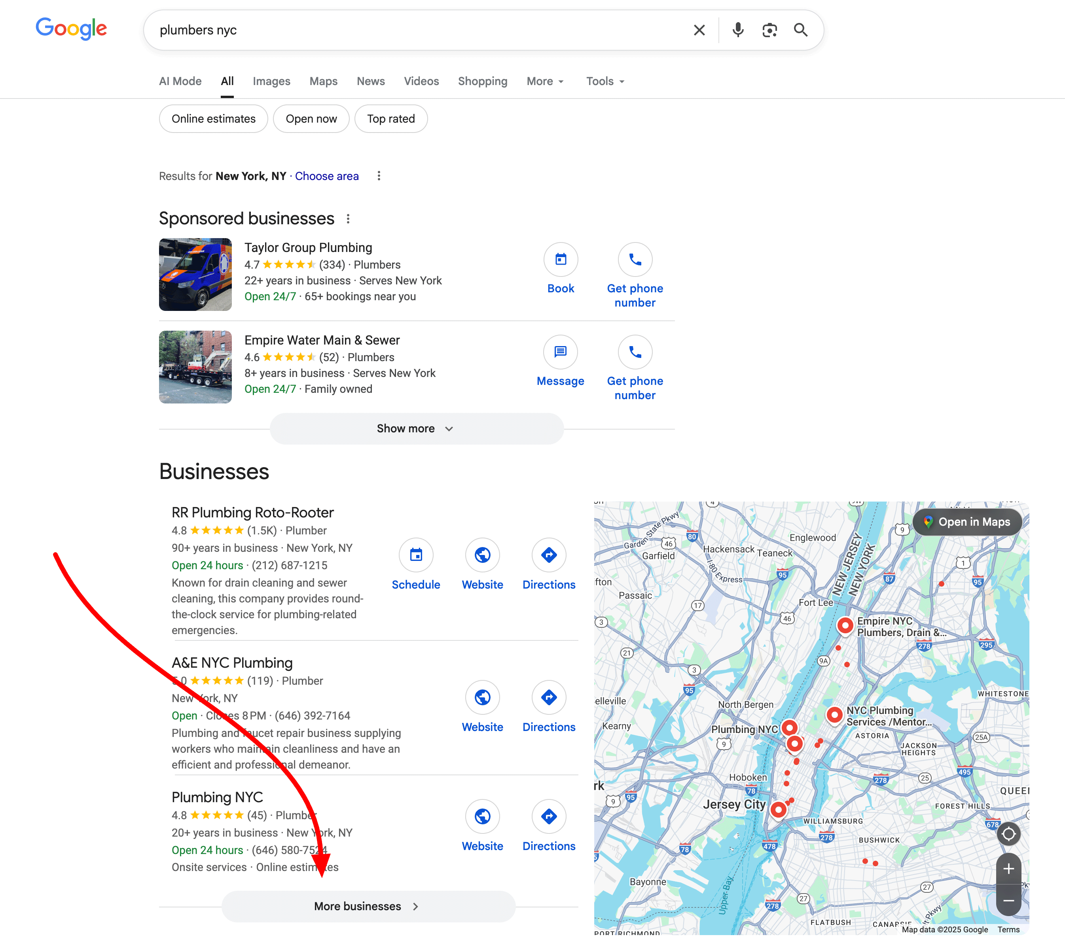
Task: Toggle the Online estimates filter chip
Action: click(213, 119)
